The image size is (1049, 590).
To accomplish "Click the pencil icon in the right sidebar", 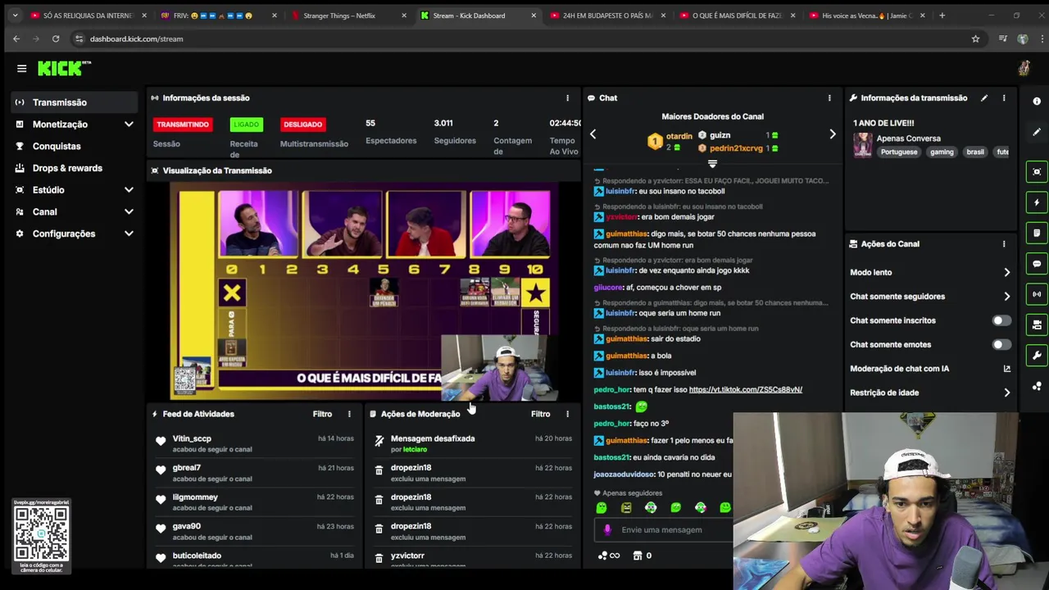I will pyautogui.click(x=1037, y=132).
